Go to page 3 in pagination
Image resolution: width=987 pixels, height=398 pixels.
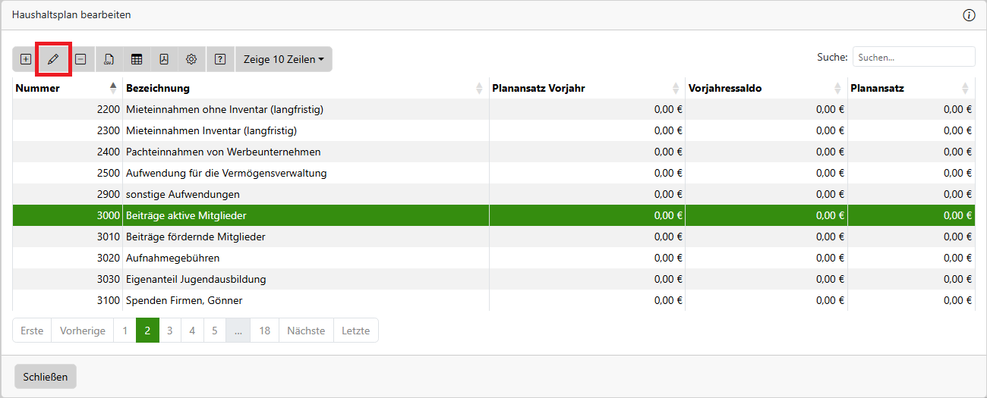170,331
